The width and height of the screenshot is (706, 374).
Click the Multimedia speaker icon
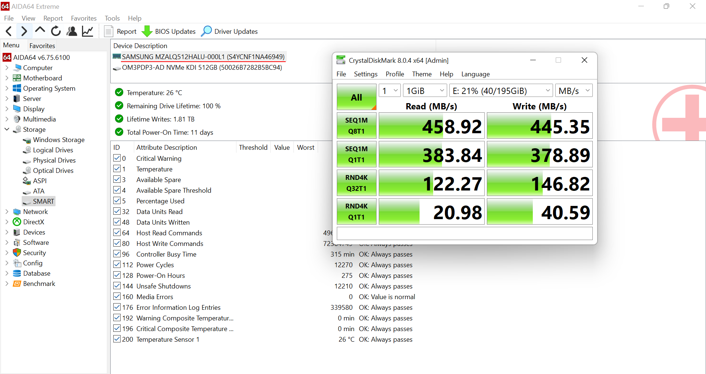(17, 119)
